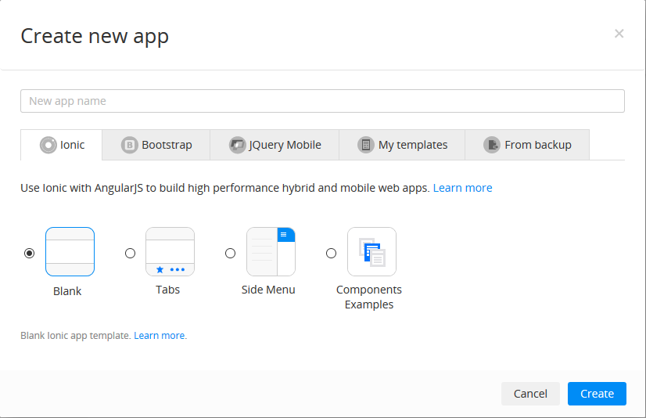
Task: Click the My templates device icon
Action: [x=366, y=145]
